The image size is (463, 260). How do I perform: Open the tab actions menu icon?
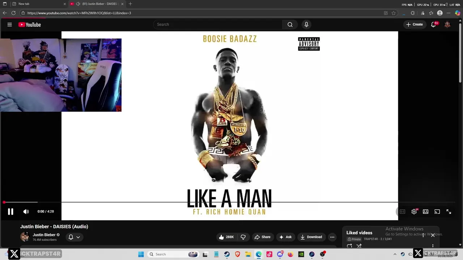(5, 4)
